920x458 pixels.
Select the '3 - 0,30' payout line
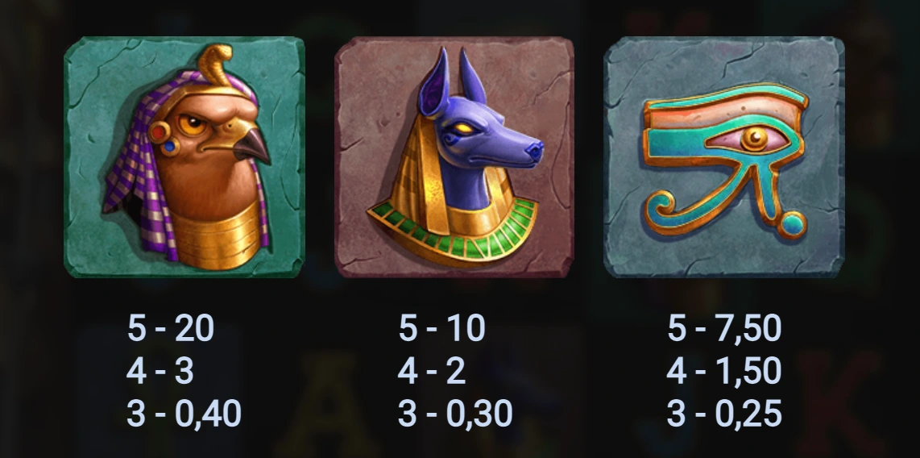click(455, 414)
